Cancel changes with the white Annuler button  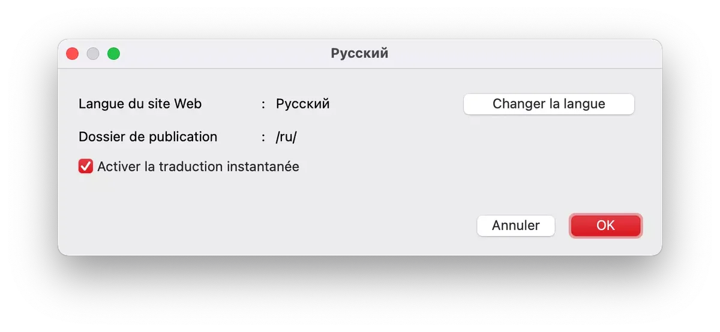click(x=515, y=225)
